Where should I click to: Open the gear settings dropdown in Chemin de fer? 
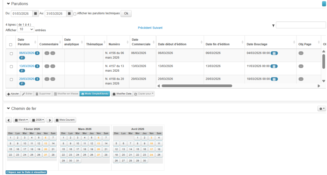coord(322,109)
